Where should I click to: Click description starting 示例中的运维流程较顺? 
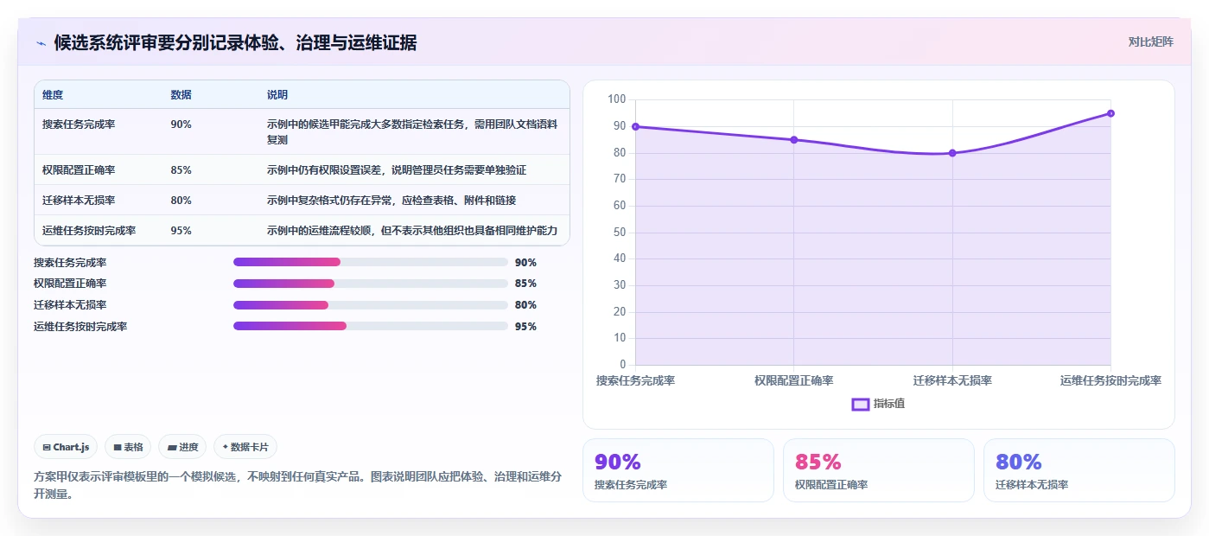412,230
